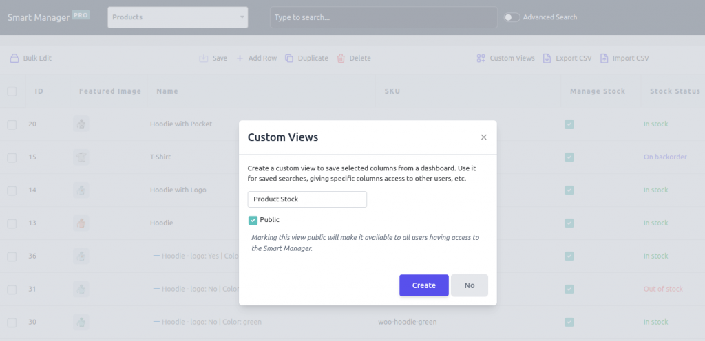Select the row checkbox for product 14
Screen dimensions: 705x341
coord(12,190)
